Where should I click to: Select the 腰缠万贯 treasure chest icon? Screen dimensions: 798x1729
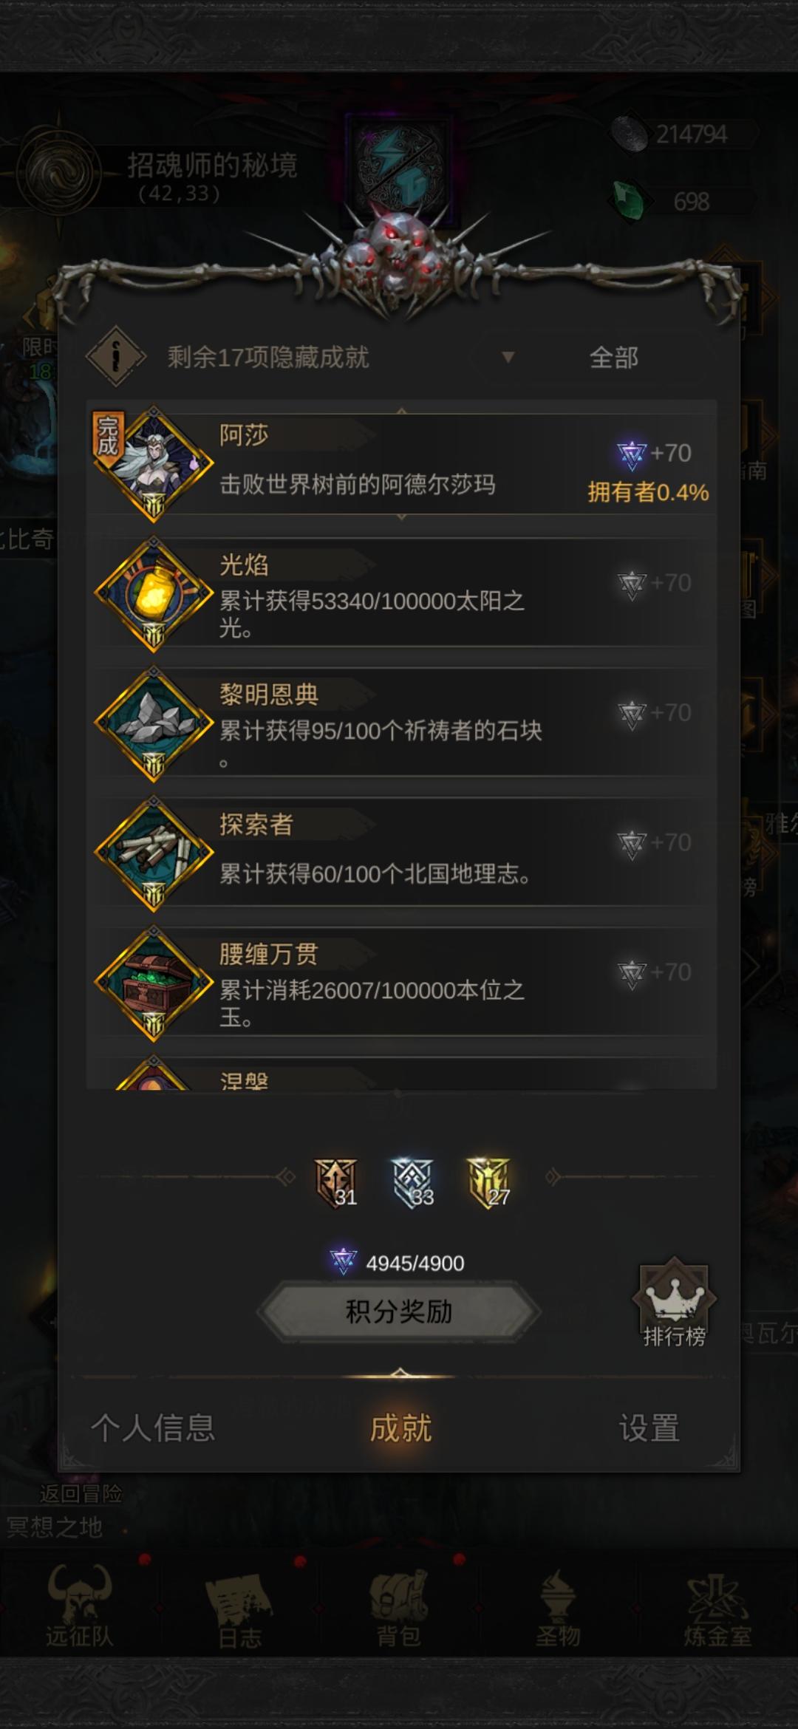pyautogui.click(x=154, y=983)
